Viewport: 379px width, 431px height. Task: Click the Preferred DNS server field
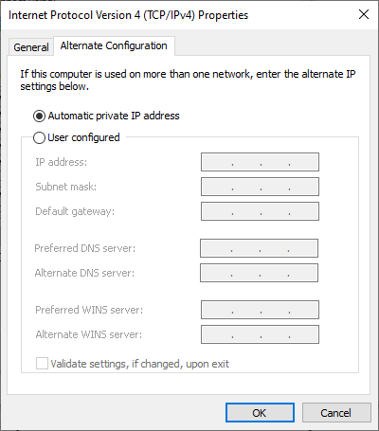click(259, 248)
